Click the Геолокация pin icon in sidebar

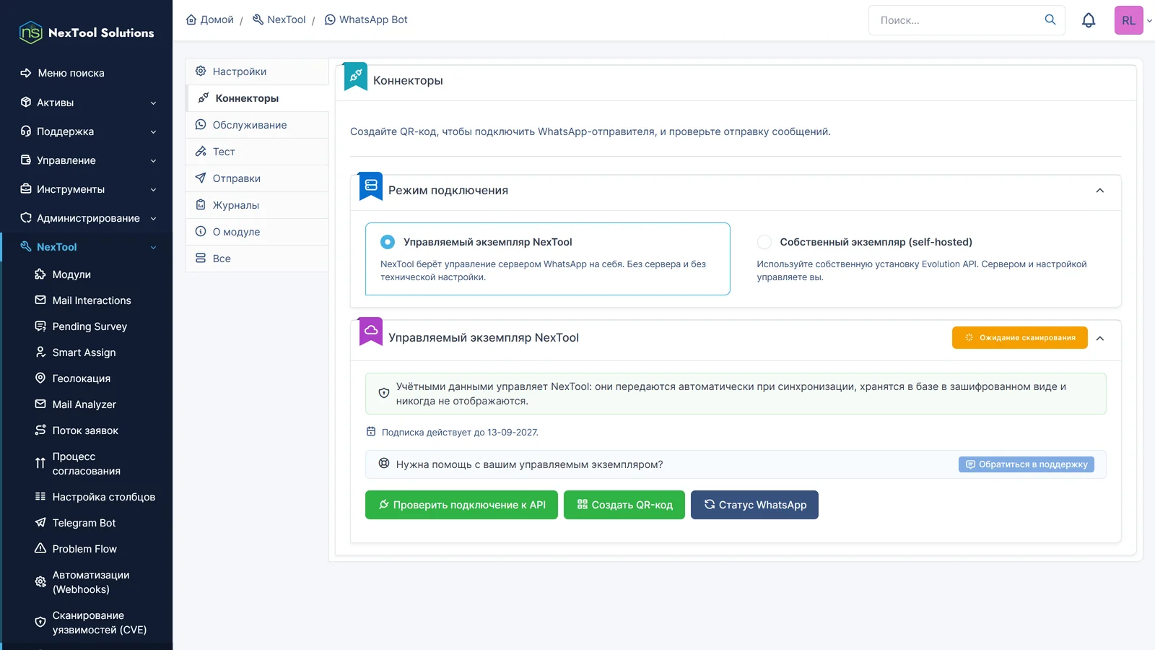coord(40,378)
